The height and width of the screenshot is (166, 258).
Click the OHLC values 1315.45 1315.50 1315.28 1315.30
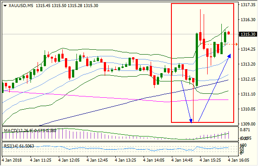tap(67, 6)
